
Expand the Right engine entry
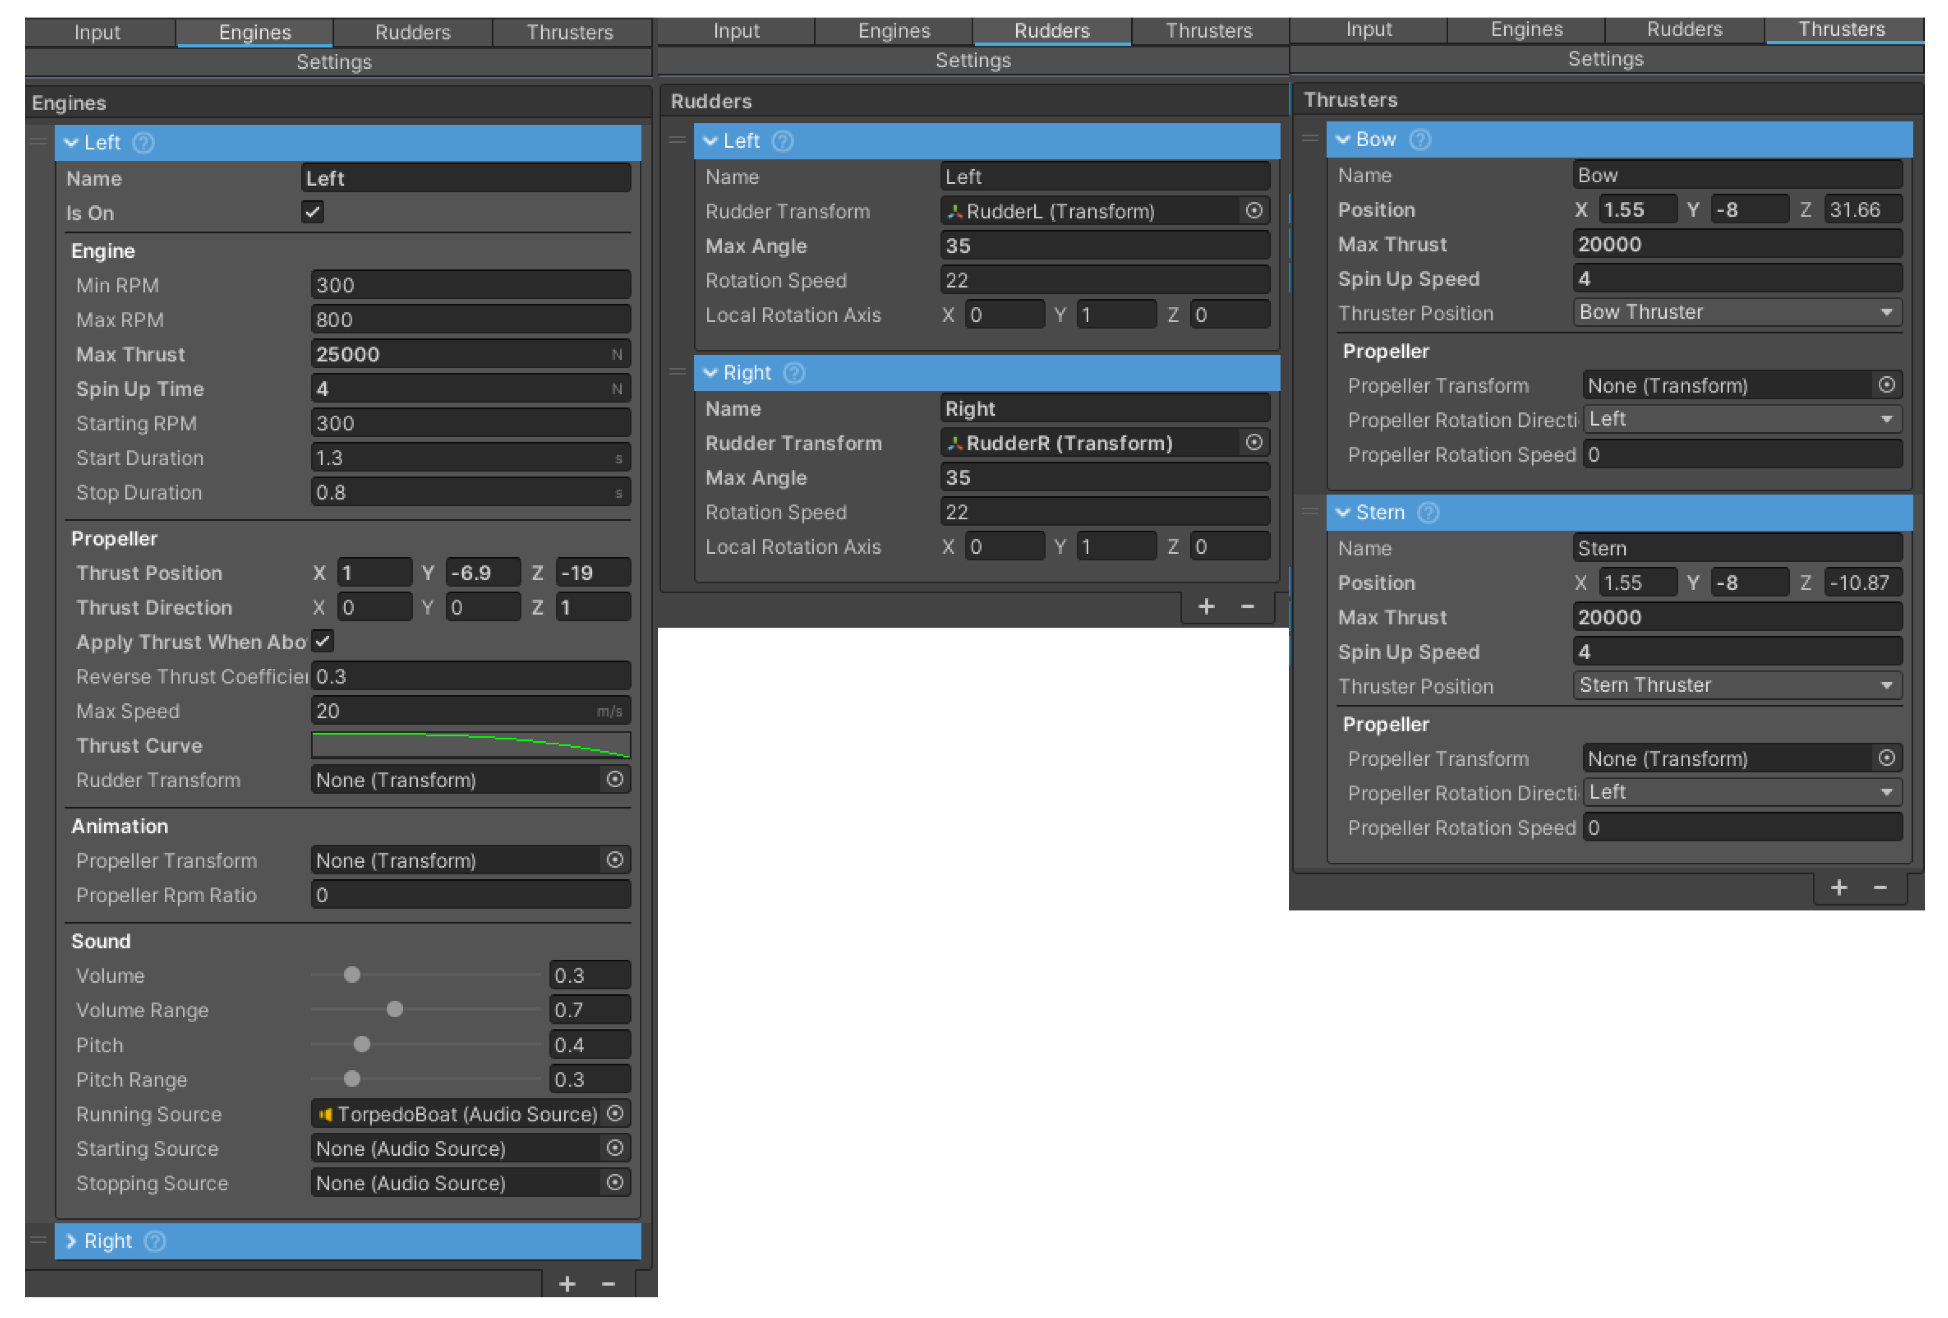point(71,1241)
